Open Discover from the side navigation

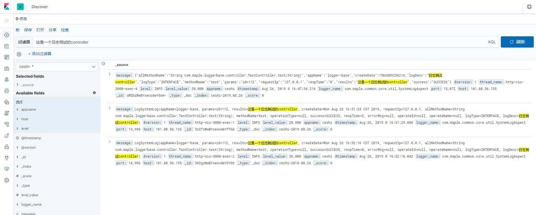coord(6,35)
